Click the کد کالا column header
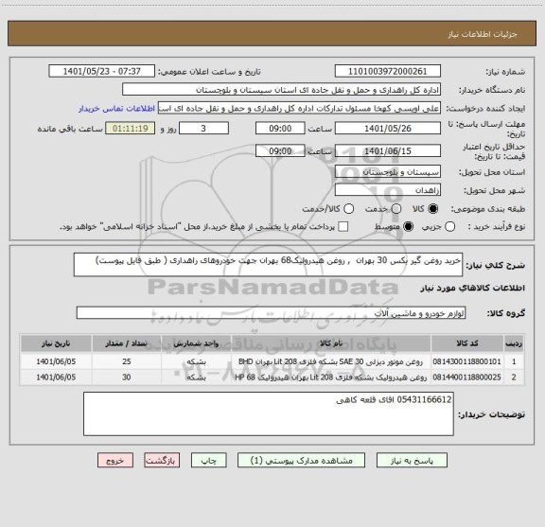The image size is (545, 527). pyautogui.click(x=467, y=343)
